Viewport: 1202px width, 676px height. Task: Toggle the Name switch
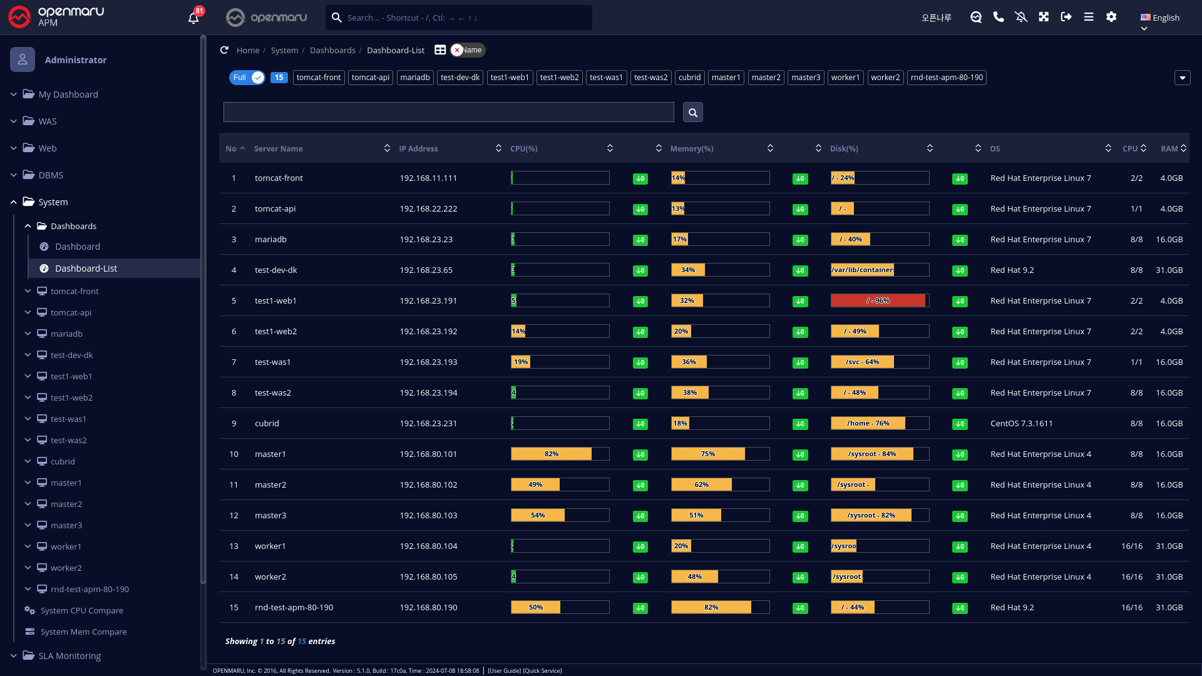point(468,50)
